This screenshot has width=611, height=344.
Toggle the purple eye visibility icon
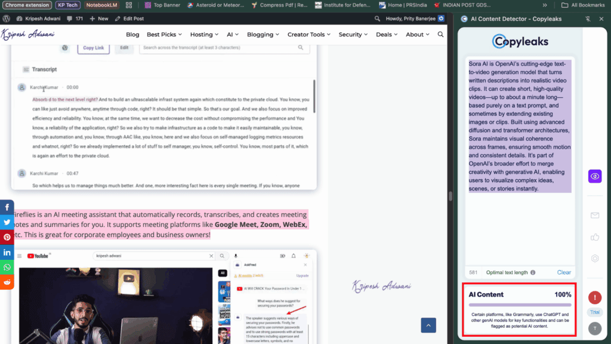click(x=594, y=176)
